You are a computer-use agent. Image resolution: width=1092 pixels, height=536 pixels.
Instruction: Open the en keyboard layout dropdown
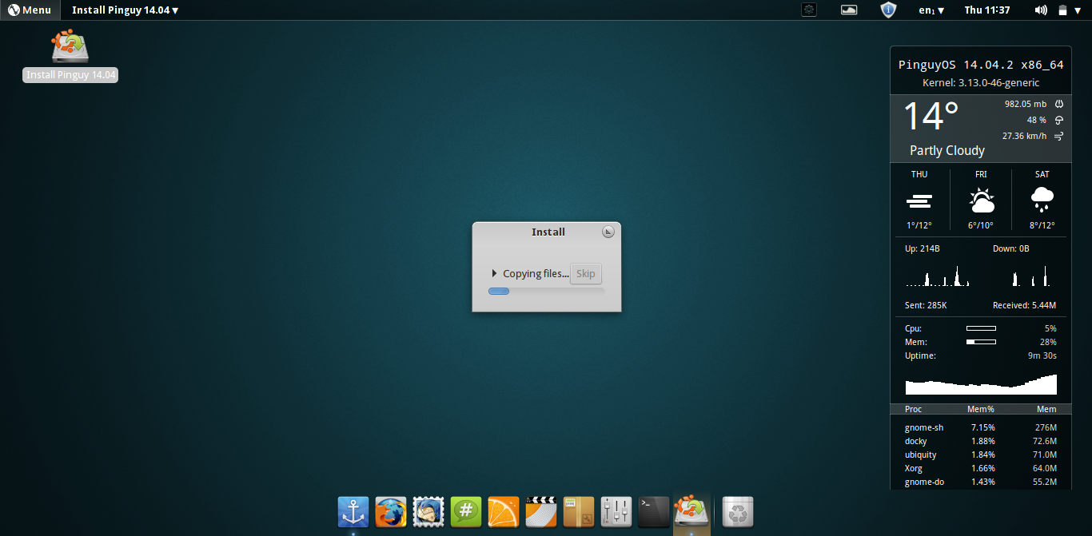click(x=931, y=10)
